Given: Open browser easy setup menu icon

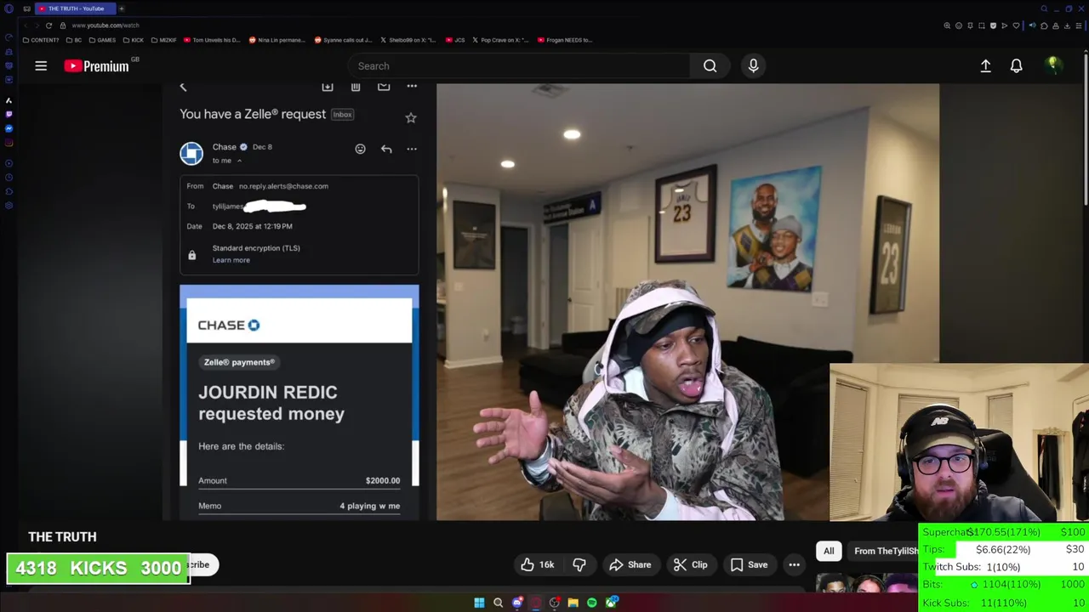Looking at the screenshot, I should click(1078, 25).
